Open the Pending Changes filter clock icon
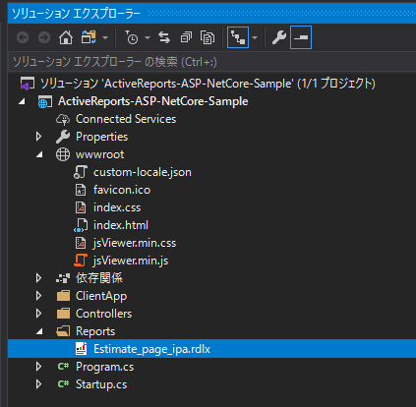This screenshot has width=416, height=407. tap(132, 38)
